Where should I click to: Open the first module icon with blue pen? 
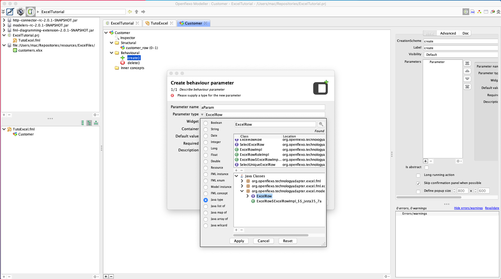click(x=10, y=12)
